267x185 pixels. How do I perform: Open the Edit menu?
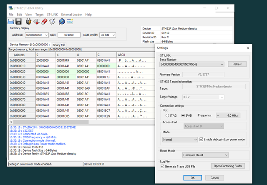point(19,15)
